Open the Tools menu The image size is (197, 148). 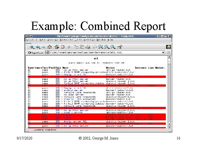78,40
